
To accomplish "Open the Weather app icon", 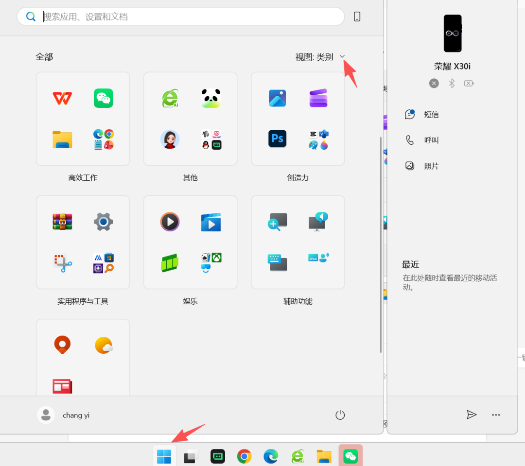I will click(x=104, y=345).
